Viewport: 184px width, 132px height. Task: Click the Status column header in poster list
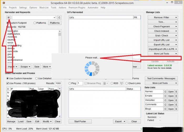[133, 89]
